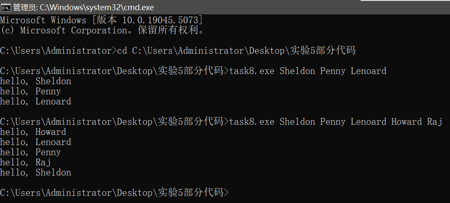Click the "hello, Penny" line above Raj

point(31,152)
